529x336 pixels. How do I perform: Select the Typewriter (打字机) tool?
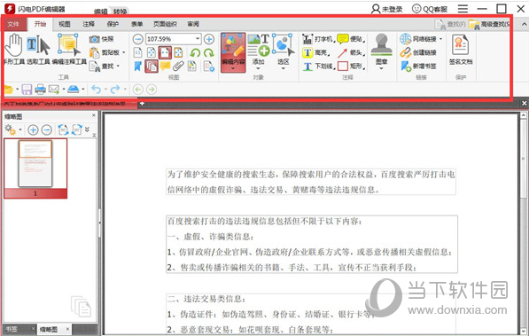tap(318, 39)
